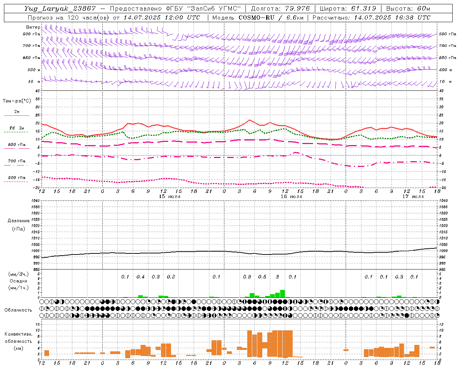Click the date label 17 июля
Viewport: 458px width, 366px height.
pos(413,197)
